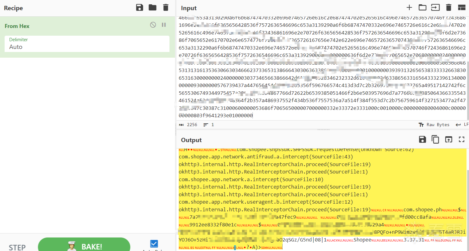Copy raw output to clipboard
The height and width of the screenshot is (251, 469).
435,139
